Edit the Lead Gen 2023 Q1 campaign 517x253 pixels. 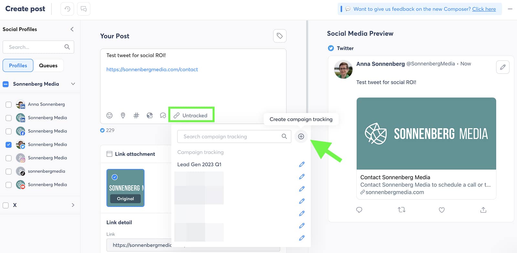click(302, 164)
